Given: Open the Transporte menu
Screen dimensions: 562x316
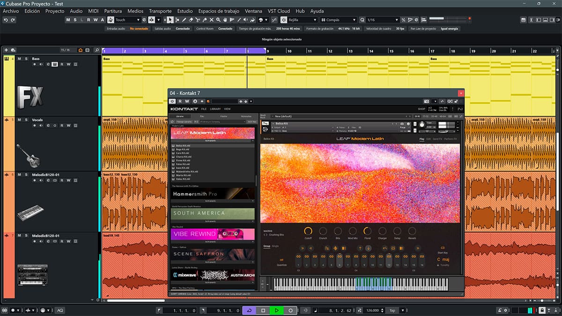Looking at the screenshot, I should pyautogui.click(x=160, y=11).
